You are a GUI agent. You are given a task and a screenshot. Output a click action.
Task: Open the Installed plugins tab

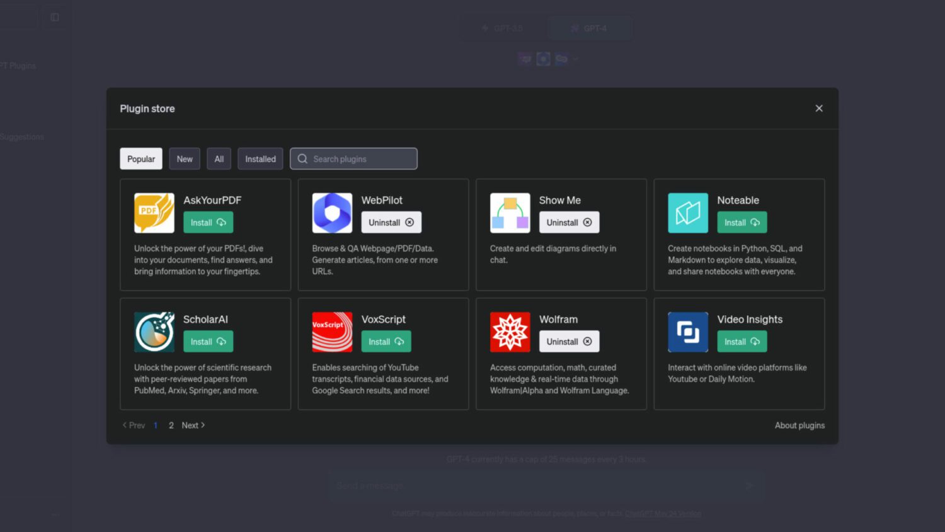pos(260,159)
